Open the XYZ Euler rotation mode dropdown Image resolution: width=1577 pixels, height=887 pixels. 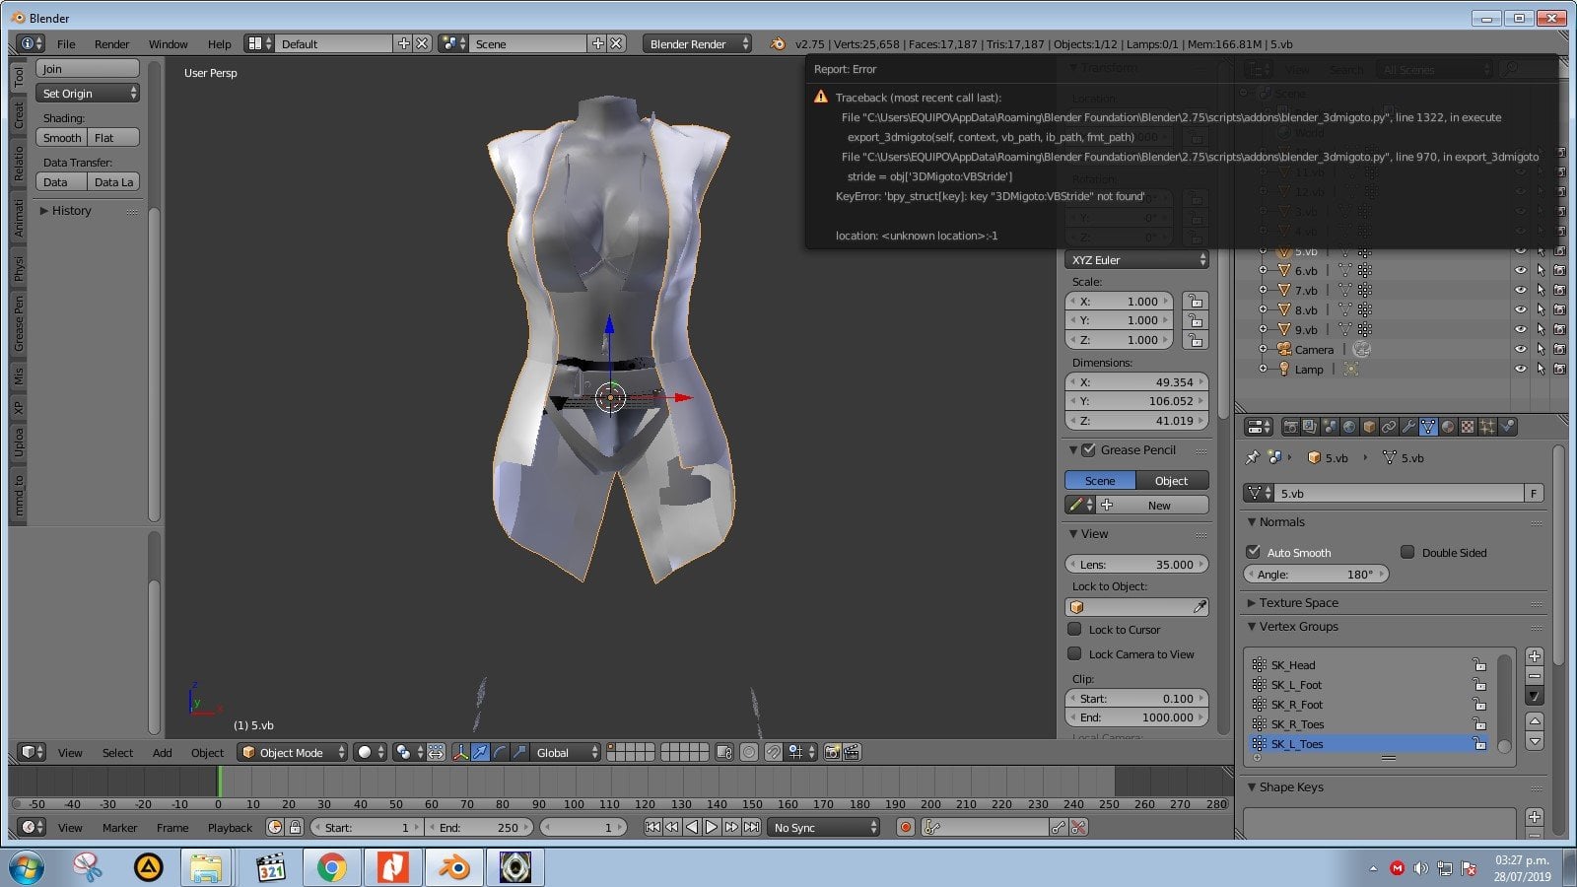(1136, 259)
